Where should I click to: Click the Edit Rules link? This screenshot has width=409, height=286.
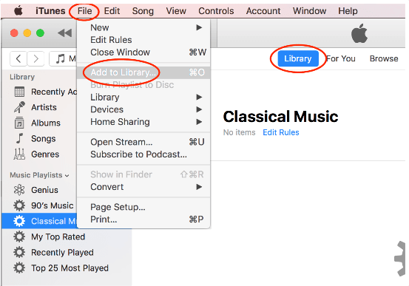tap(280, 132)
